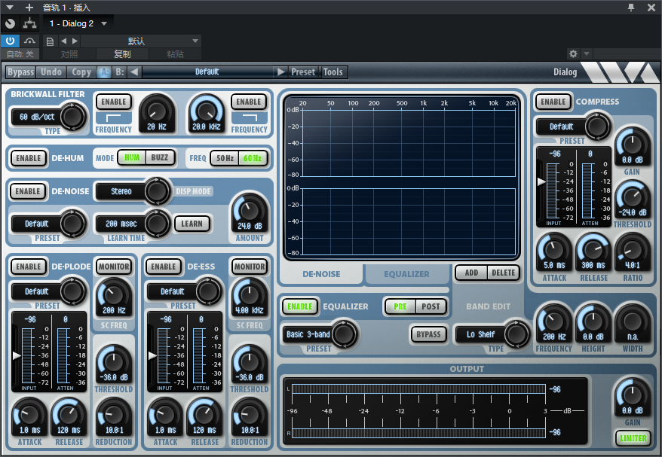This screenshot has width=662, height=457.
Task: Click the compressor 5.0 ms attack knob
Action: 554,250
